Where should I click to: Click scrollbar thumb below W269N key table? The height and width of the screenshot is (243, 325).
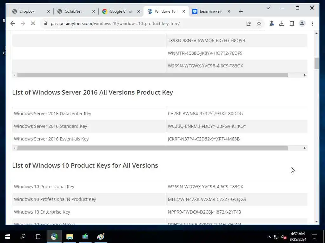tap(153, 75)
